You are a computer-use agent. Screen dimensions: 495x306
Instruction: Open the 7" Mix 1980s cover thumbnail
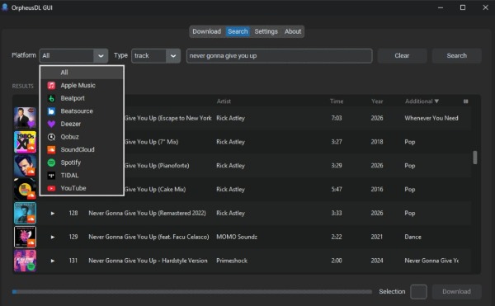pyautogui.click(x=25, y=142)
